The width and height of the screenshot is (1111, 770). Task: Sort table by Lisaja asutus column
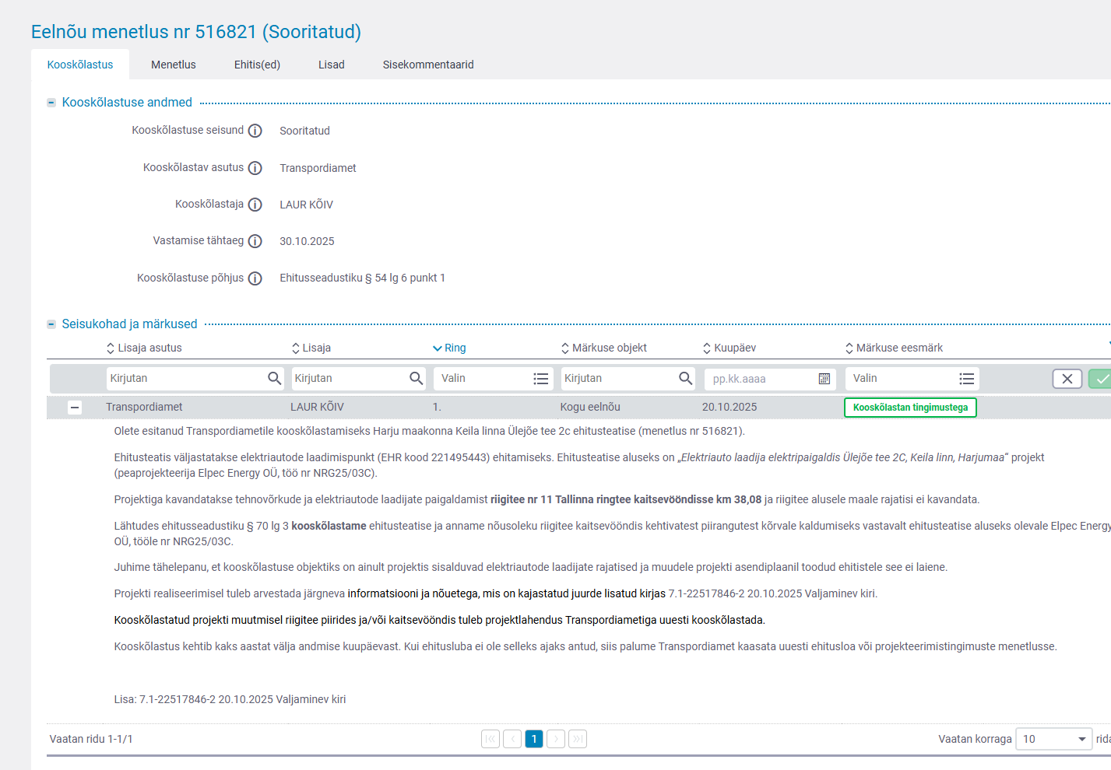[144, 348]
